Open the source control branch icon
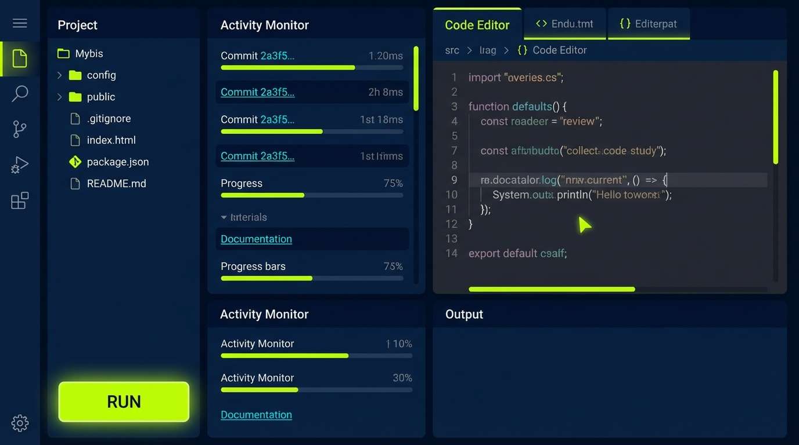Viewport: 799px width, 445px height. (x=20, y=129)
